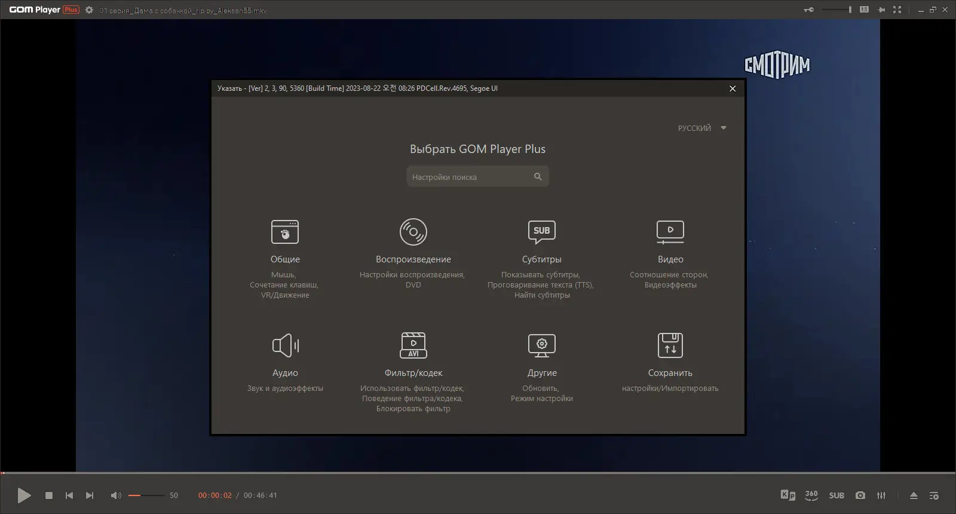Click the file name in the title bar
This screenshot has width=956, height=514.
click(183, 10)
